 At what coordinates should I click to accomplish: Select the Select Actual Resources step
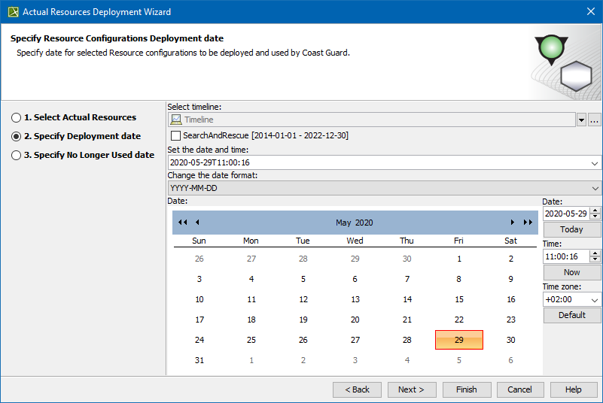tap(16, 117)
